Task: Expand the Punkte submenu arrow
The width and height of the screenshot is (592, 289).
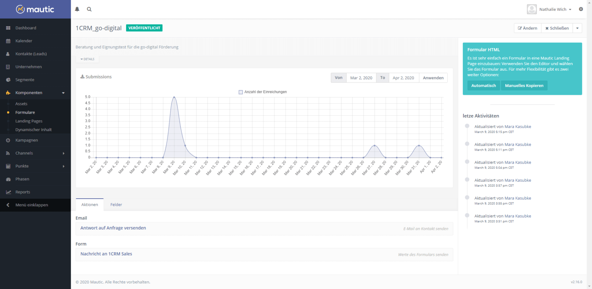Action: (64, 166)
